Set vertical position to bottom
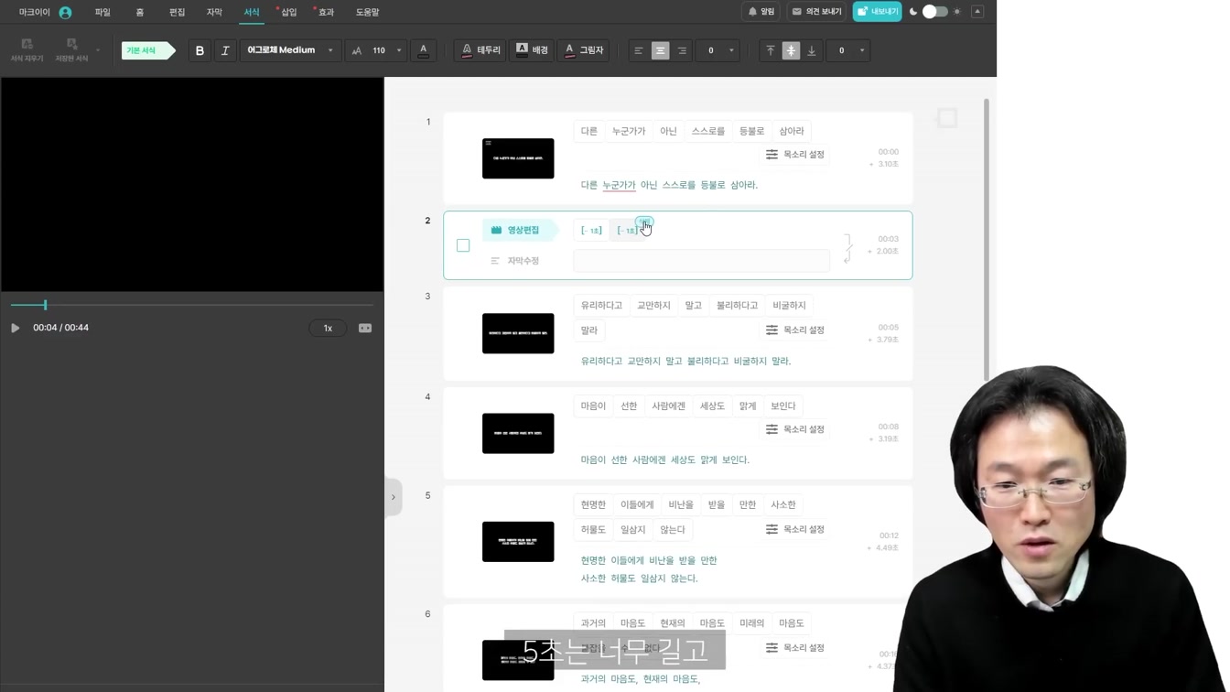Image resolution: width=1230 pixels, height=692 pixels. pyautogui.click(x=812, y=50)
